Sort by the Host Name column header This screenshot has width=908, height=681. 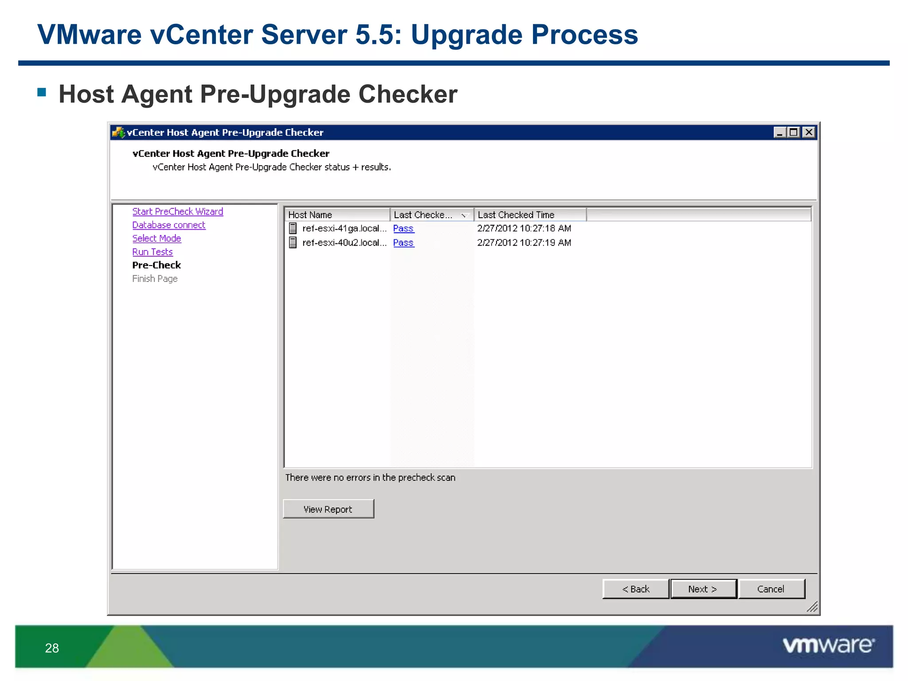point(337,215)
